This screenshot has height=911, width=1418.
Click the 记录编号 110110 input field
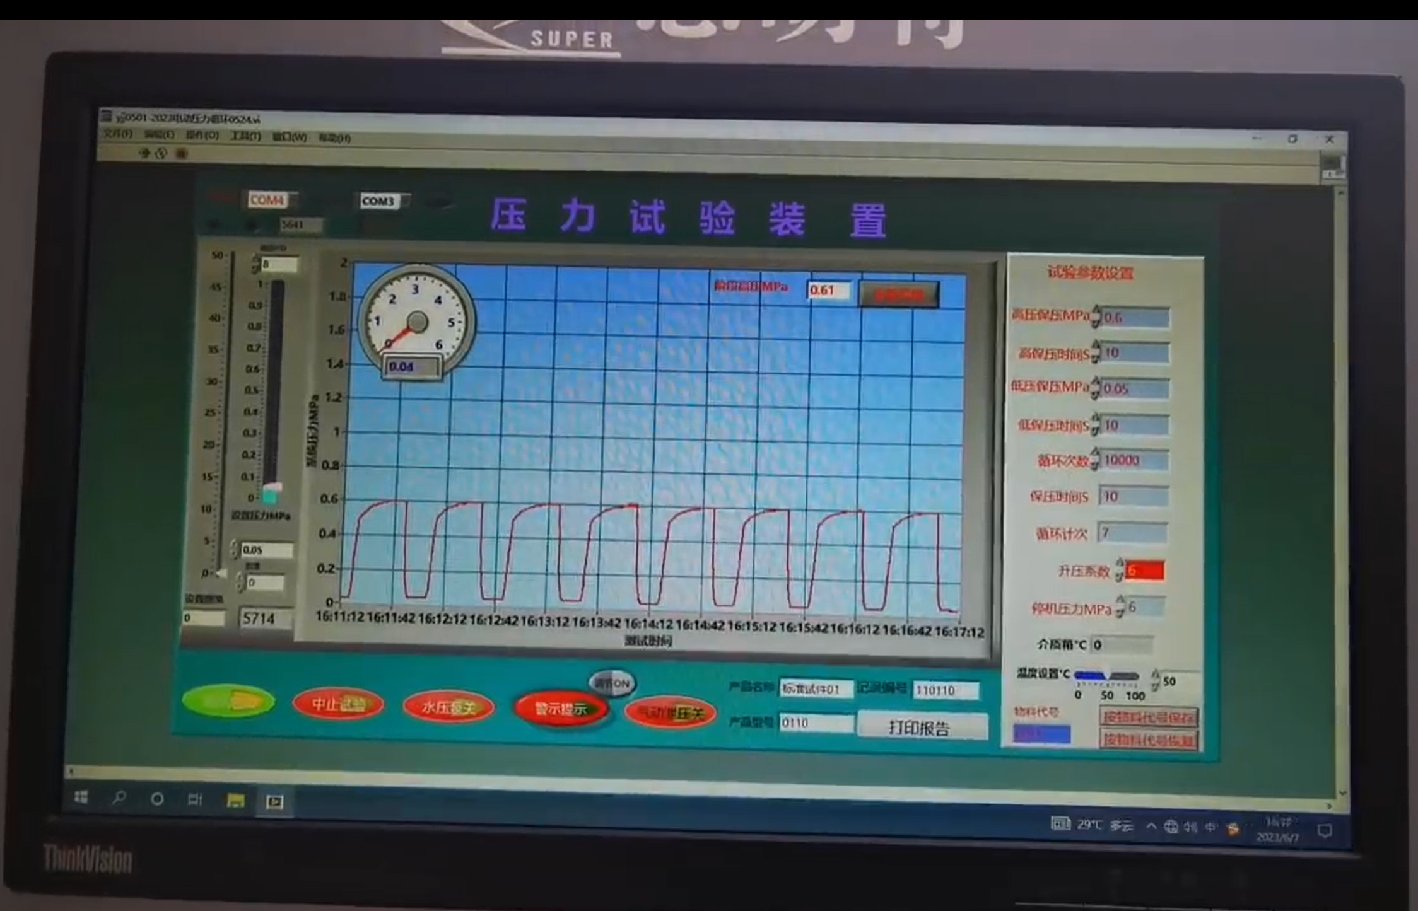click(946, 690)
